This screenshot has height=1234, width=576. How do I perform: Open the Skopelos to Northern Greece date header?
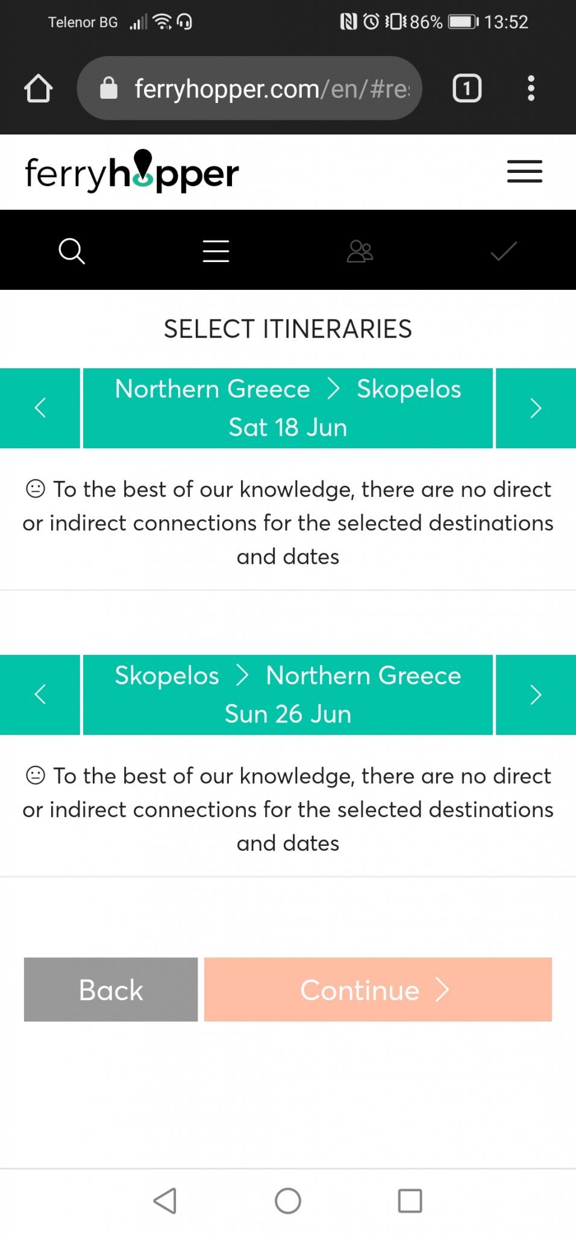coord(288,695)
